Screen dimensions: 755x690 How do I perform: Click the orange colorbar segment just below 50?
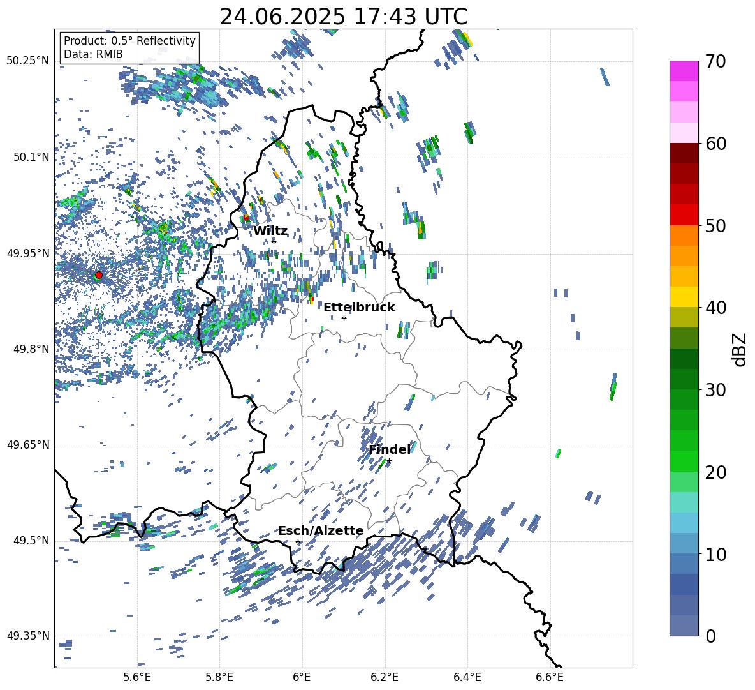point(684,236)
